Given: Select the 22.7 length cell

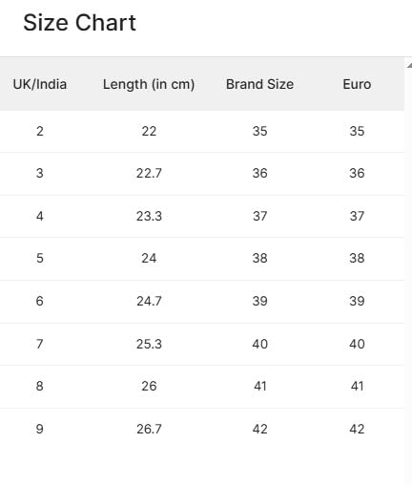Looking at the screenshot, I should coord(149,173).
